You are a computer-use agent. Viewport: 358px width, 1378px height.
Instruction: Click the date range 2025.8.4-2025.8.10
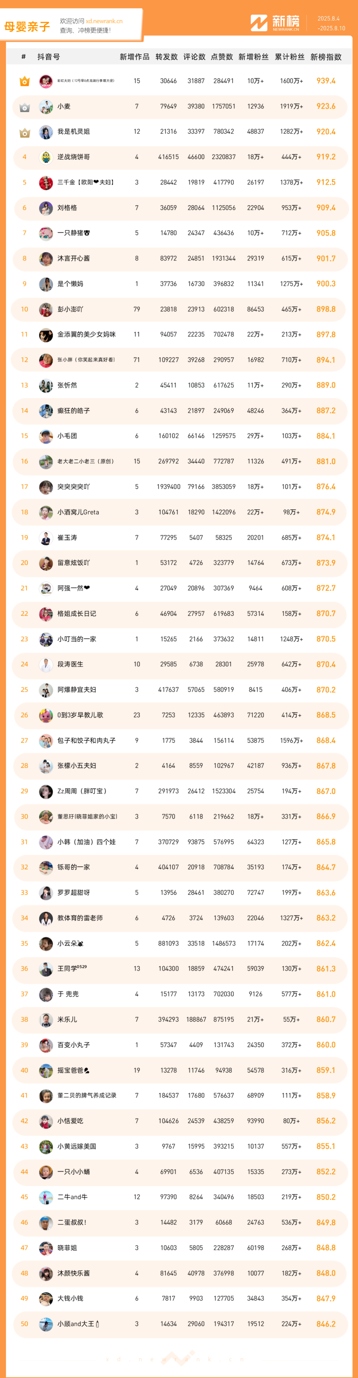[x=331, y=24]
